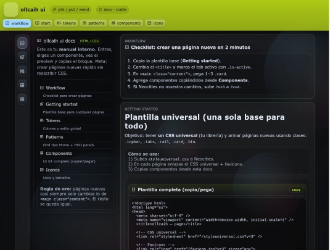Click the '<title>ollcaih — page</title>' code line

point(168,224)
